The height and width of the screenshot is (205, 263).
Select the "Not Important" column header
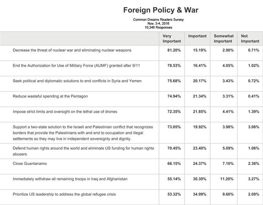pyautogui.click(x=250, y=39)
